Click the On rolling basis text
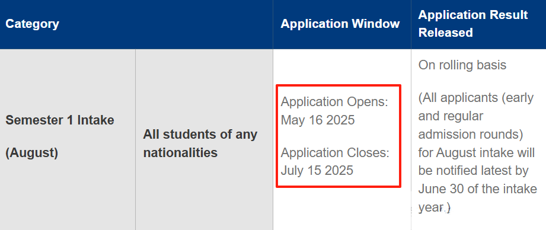This screenshot has width=546, height=230. [x=462, y=65]
